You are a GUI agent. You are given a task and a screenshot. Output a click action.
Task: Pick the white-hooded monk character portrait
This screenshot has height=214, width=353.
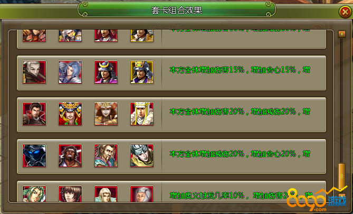pos(142,114)
